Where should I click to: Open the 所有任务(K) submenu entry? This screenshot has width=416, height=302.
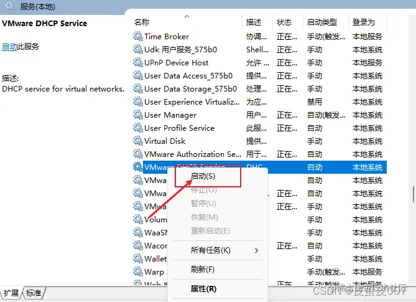[x=218, y=250]
